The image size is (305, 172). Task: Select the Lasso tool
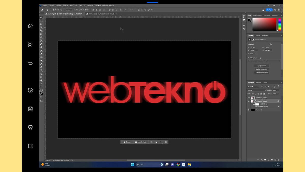tap(41, 24)
